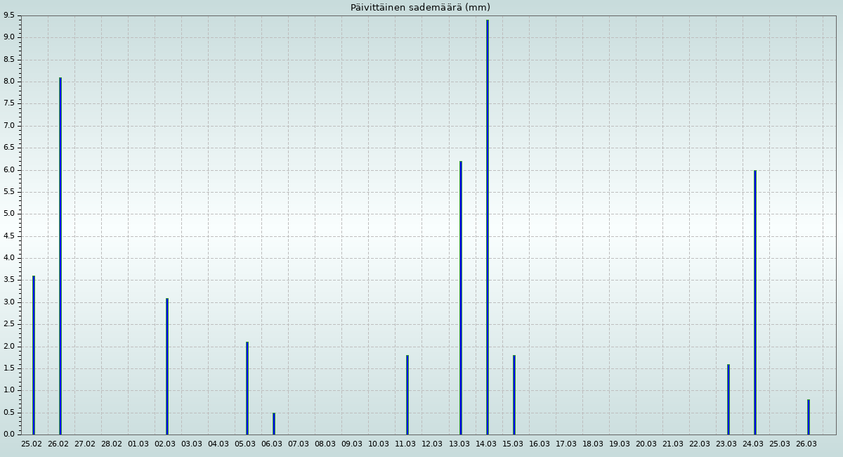Click the 01.03 date label on x-axis

click(138, 444)
